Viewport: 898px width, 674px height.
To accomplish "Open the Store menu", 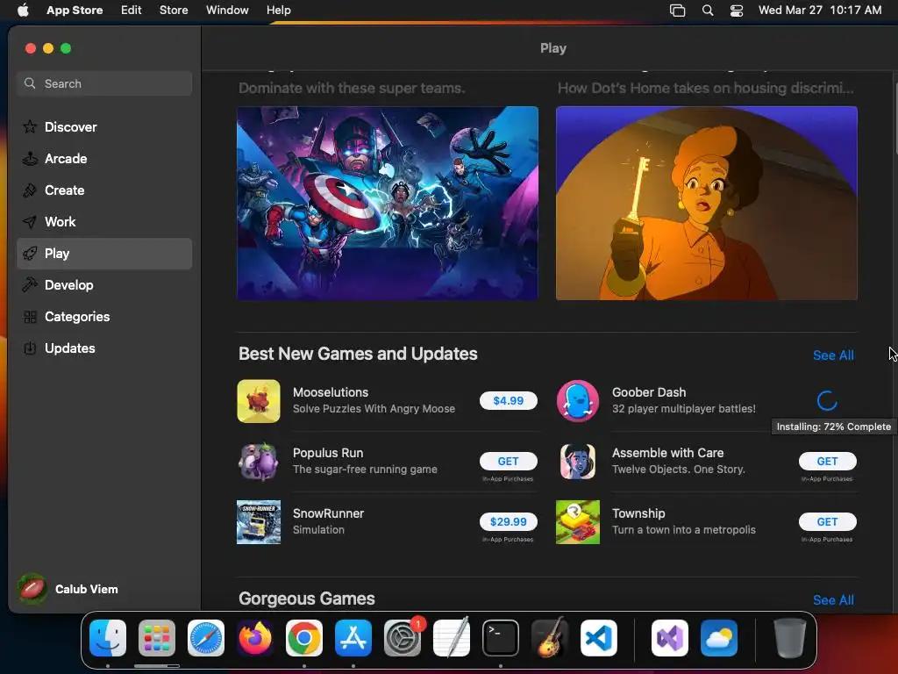I will tap(174, 10).
